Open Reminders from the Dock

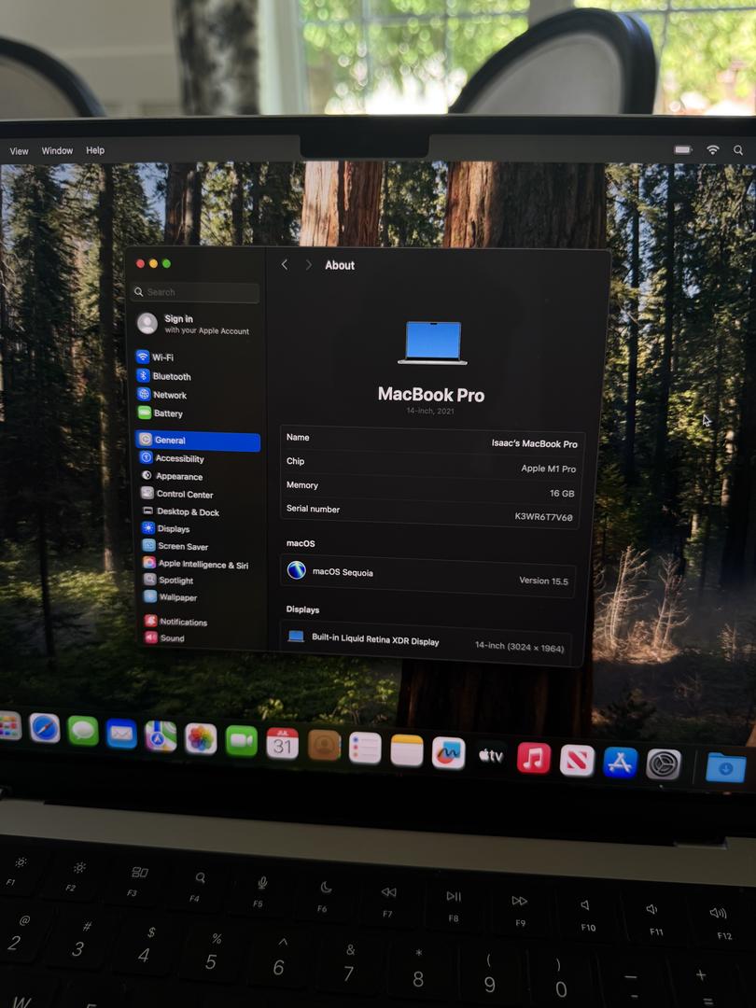point(365,749)
